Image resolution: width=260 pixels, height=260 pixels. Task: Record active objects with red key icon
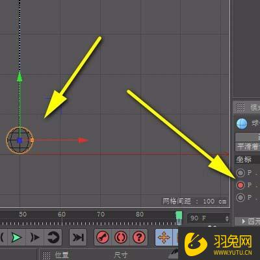point(103,237)
